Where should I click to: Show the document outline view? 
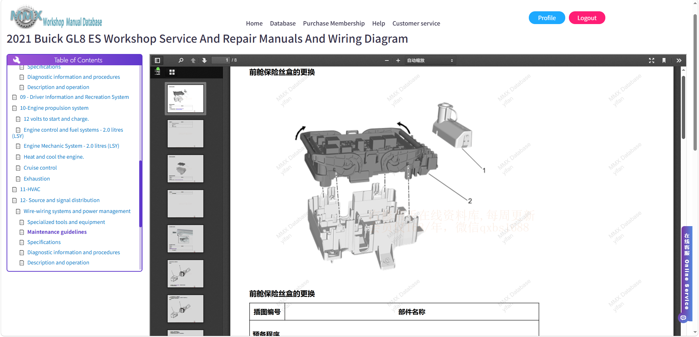[158, 72]
